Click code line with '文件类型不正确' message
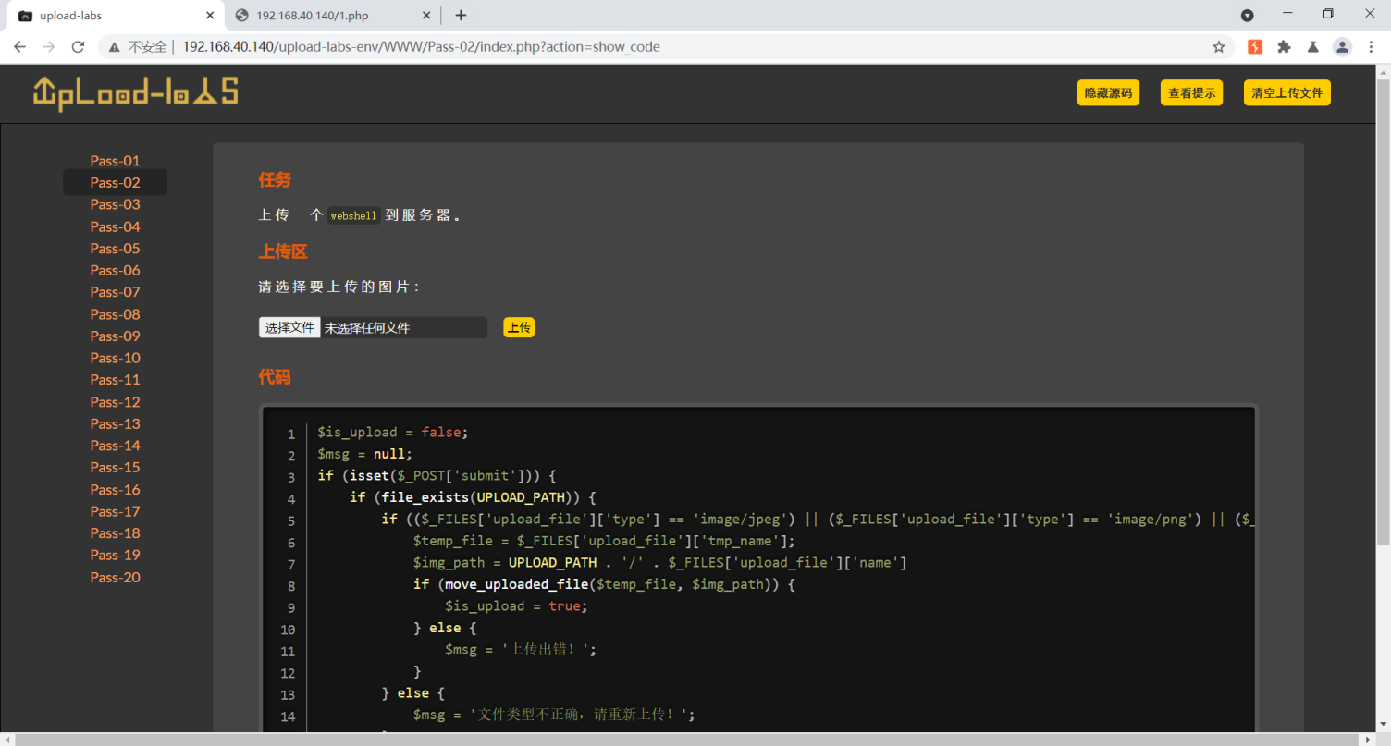The image size is (1391, 746). [x=554, y=715]
